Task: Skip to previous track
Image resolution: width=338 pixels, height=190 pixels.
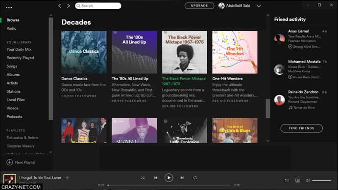Action: (156, 178)
